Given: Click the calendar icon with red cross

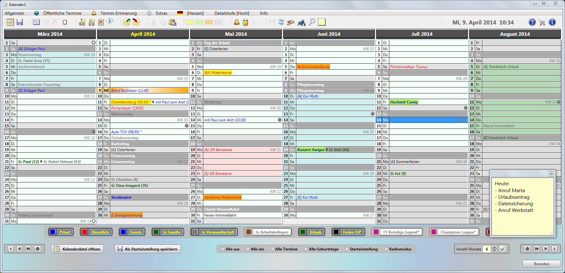Looking at the screenshot, I should coord(101,22).
